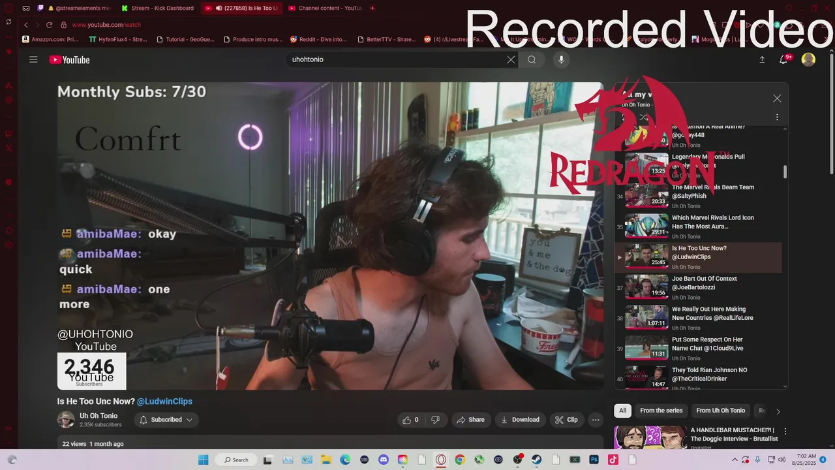Screen dimensions: 835x470
Task: Open File Explorer from the taskbar
Action: [x=325, y=460]
